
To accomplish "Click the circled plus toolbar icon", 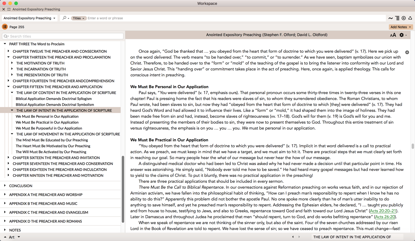I will 404,18.
